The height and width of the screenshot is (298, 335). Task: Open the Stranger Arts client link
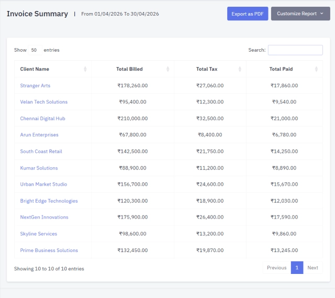[35, 86]
